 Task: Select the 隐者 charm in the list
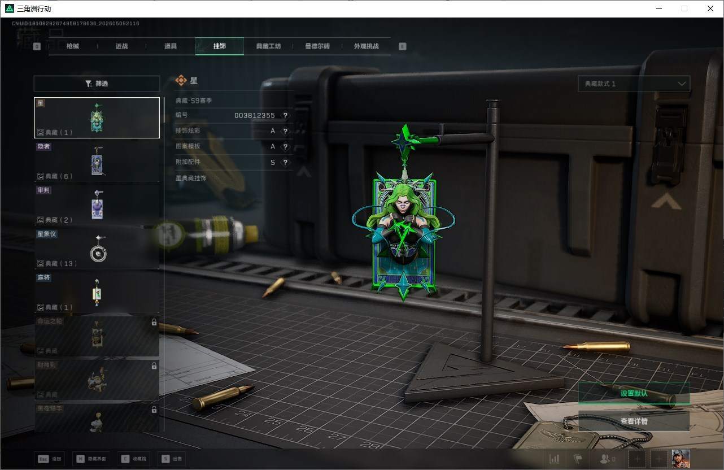(x=97, y=161)
